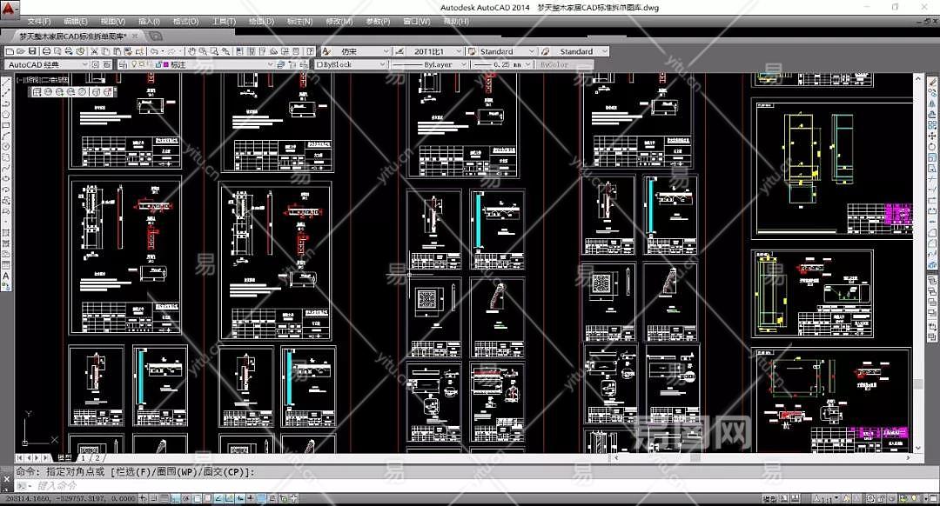Expand the AutoCAD 经典 workspace dropdown

[x=84, y=65]
